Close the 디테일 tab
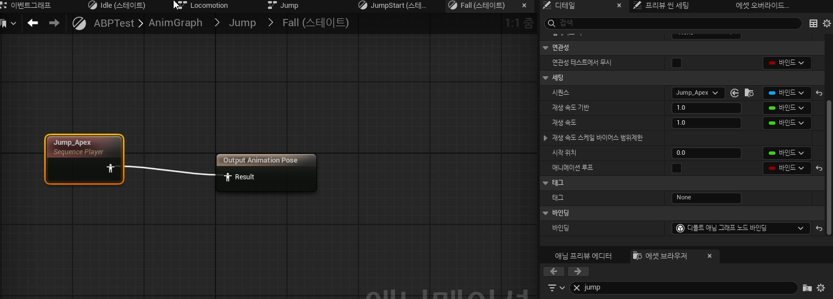 [x=619, y=6]
